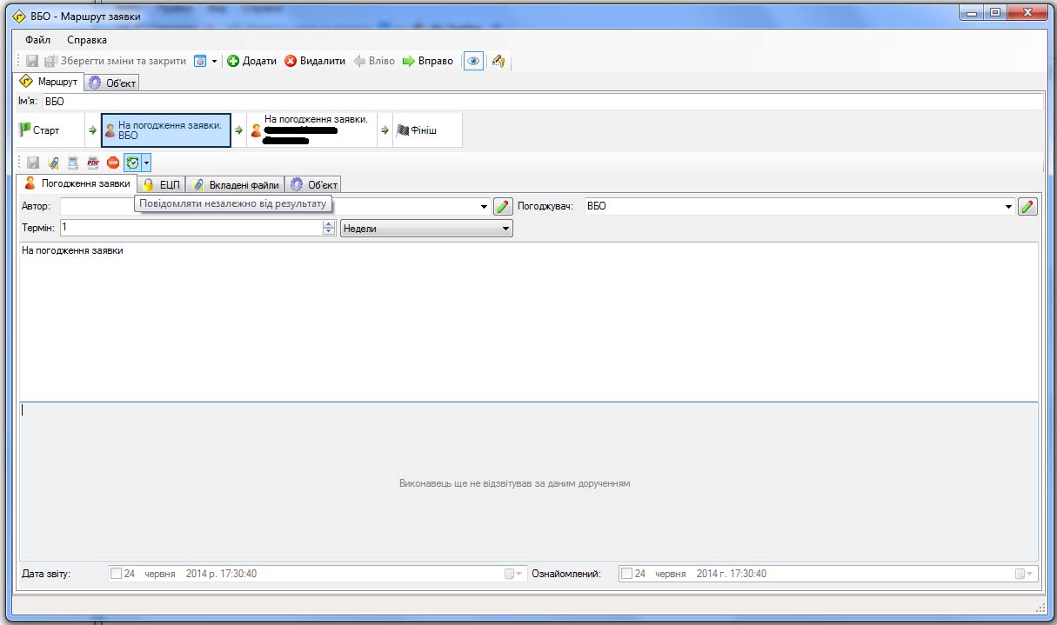
Task: Open the Файл menu
Action: [x=38, y=40]
